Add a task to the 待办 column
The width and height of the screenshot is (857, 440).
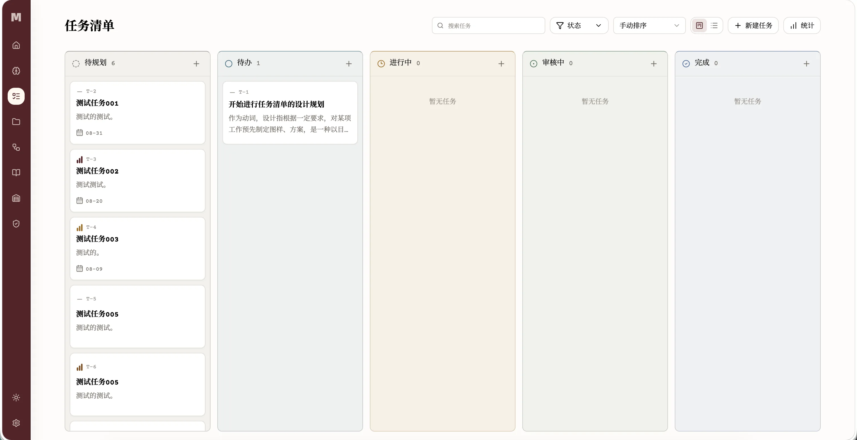click(349, 63)
